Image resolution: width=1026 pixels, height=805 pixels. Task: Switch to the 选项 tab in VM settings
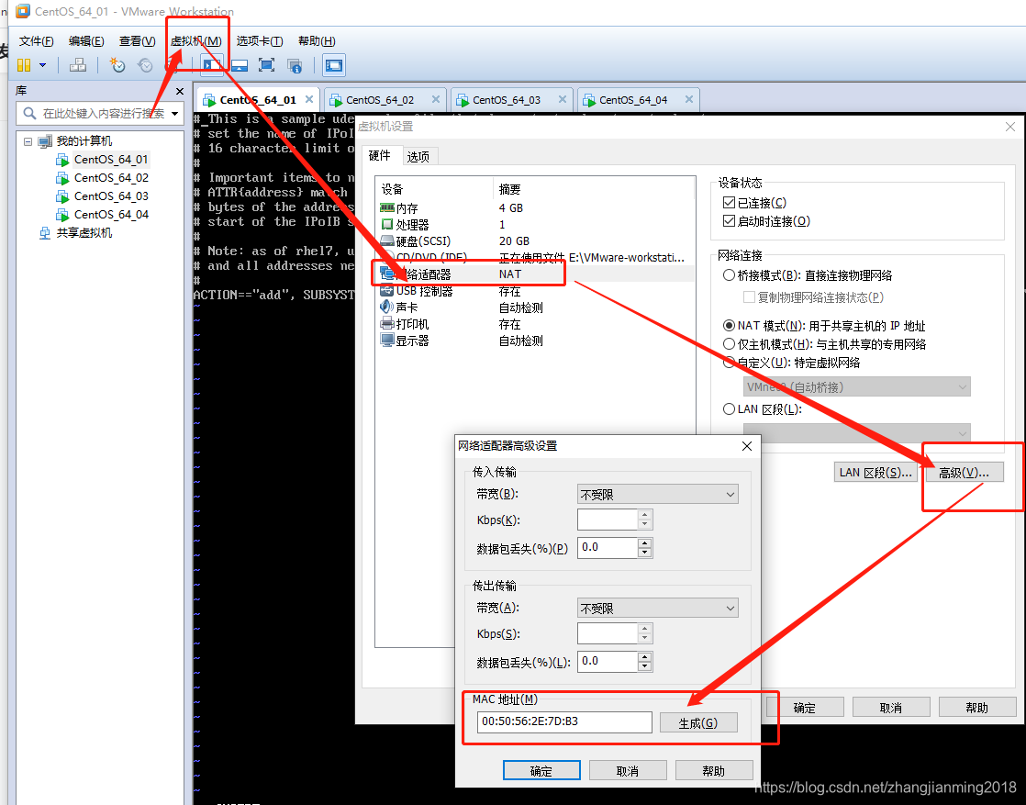click(x=418, y=157)
